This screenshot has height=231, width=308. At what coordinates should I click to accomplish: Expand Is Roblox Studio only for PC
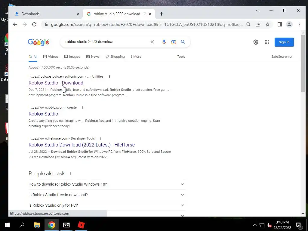[x=107, y=205]
